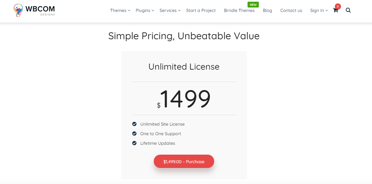Click the large 1499 price

pos(185,99)
